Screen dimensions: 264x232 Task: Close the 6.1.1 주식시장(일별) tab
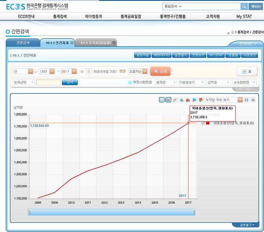(x=114, y=43)
